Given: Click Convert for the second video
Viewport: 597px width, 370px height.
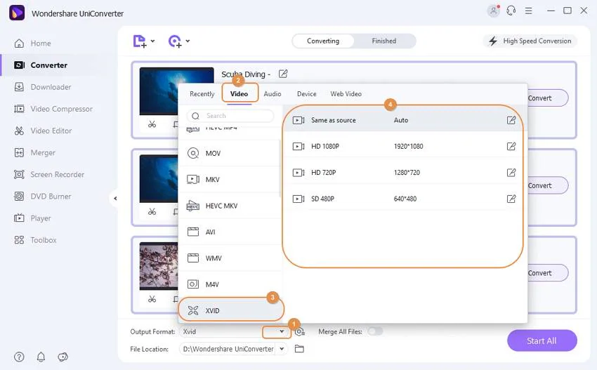Looking at the screenshot, I should tap(548, 186).
